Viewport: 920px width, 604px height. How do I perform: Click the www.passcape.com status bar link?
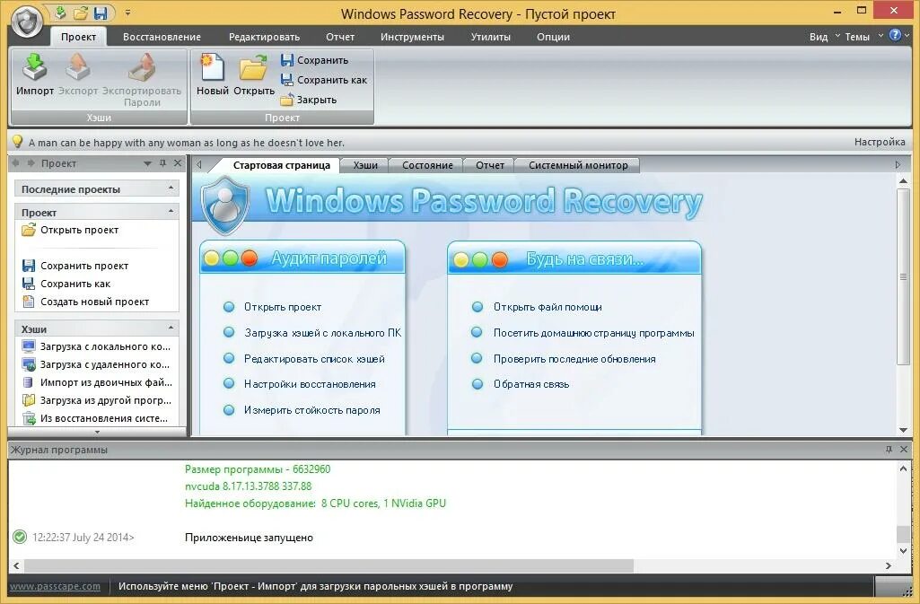pyautogui.click(x=55, y=586)
